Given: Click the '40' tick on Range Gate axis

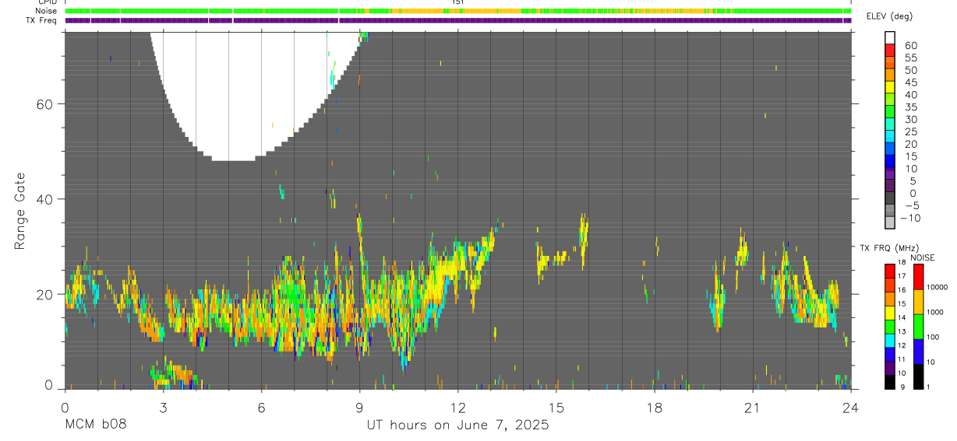Looking at the screenshot, I should pos(44,199).
